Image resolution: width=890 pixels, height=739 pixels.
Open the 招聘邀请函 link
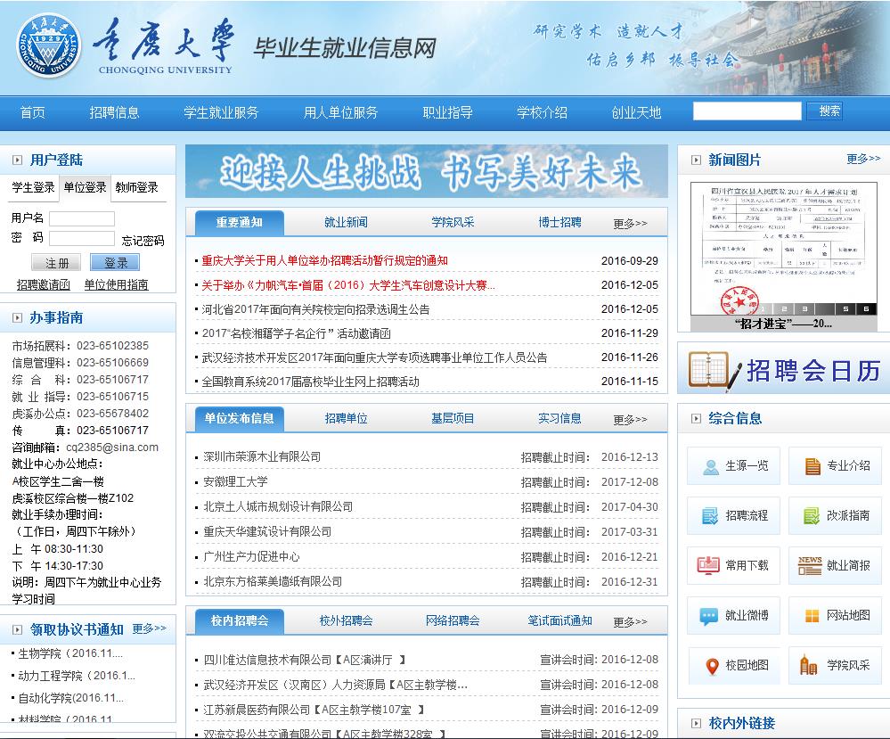pyautogui.click(x=43, y=284)
